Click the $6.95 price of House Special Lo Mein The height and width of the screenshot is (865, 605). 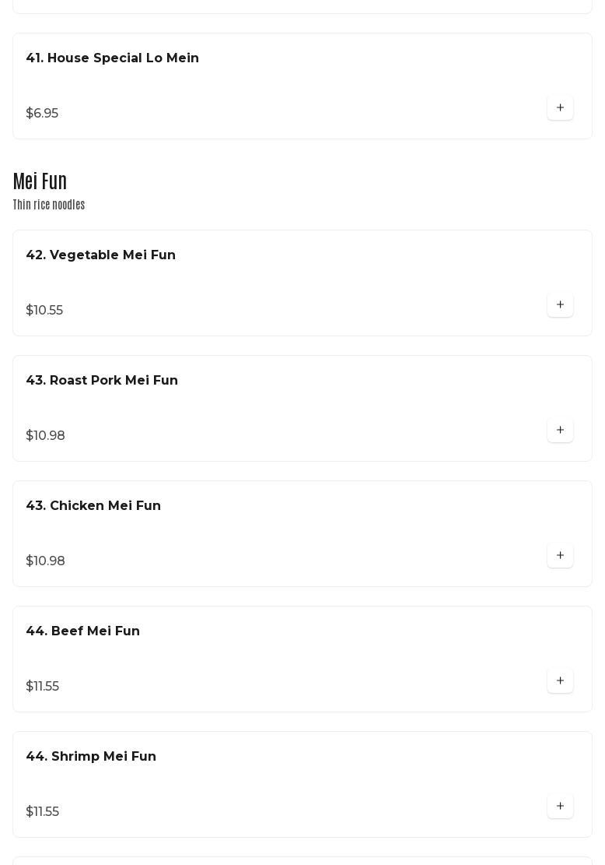coord(42,114)
